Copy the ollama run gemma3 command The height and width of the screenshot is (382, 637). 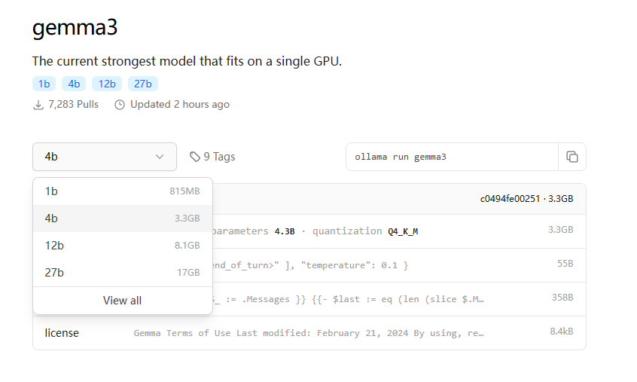pos(572,157)
